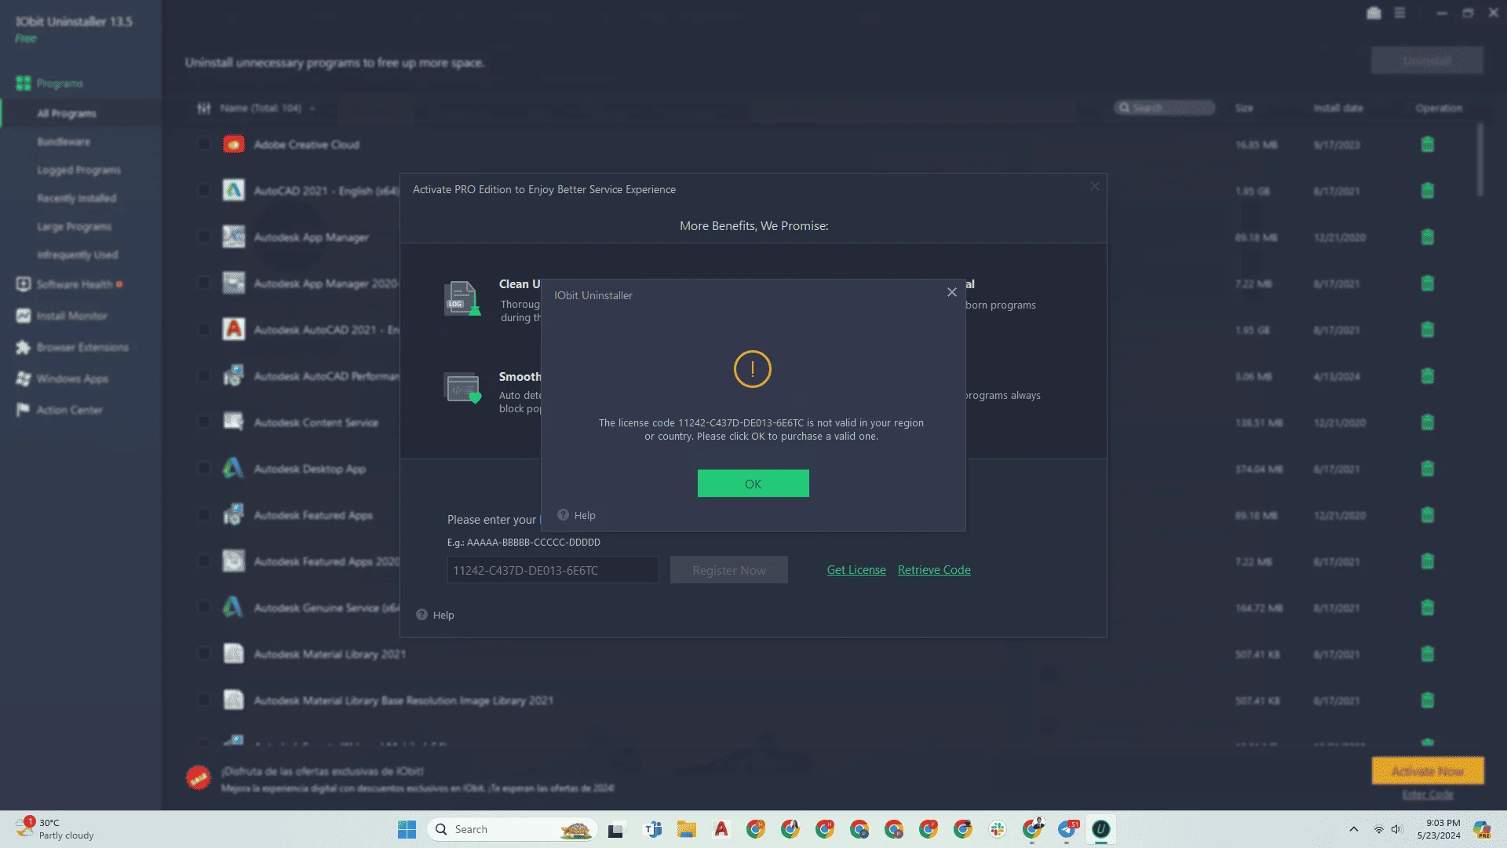The height and width of the screenshot is (848, 1507).
Task: Open AutoCAD from the taskbar
Action: (x=721, y=829)
